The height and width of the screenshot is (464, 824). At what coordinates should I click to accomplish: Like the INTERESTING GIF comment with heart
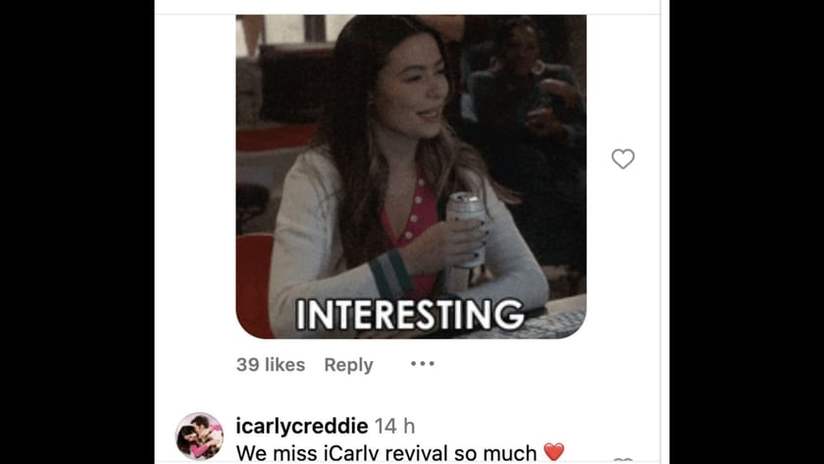click(623, 159)
